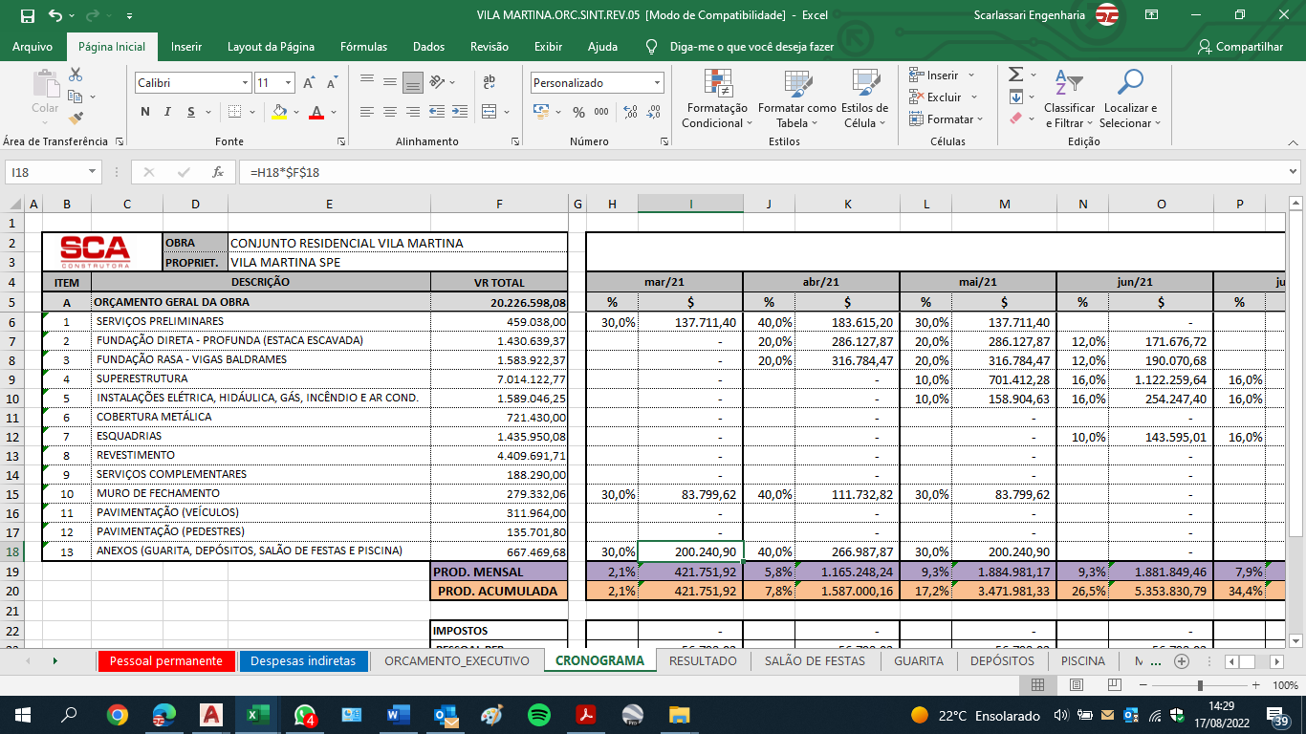Expand the font name Calibri dropdown
This screenshot has height=734, width=1306.
tap(243, 83)
